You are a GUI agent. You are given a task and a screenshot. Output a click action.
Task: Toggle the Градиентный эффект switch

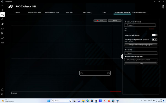(155, 35)
